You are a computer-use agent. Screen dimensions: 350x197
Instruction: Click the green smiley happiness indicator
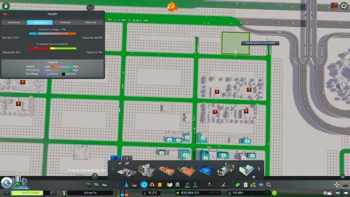[x=275, y=193]
